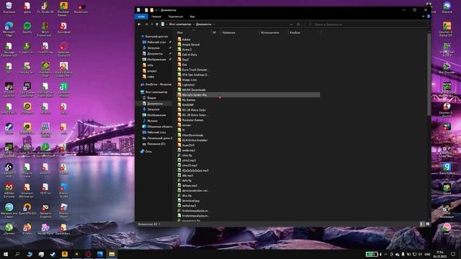The image size is (461, 259).
Task: Select the download.jpg file
Action: (x=189, y=201)
